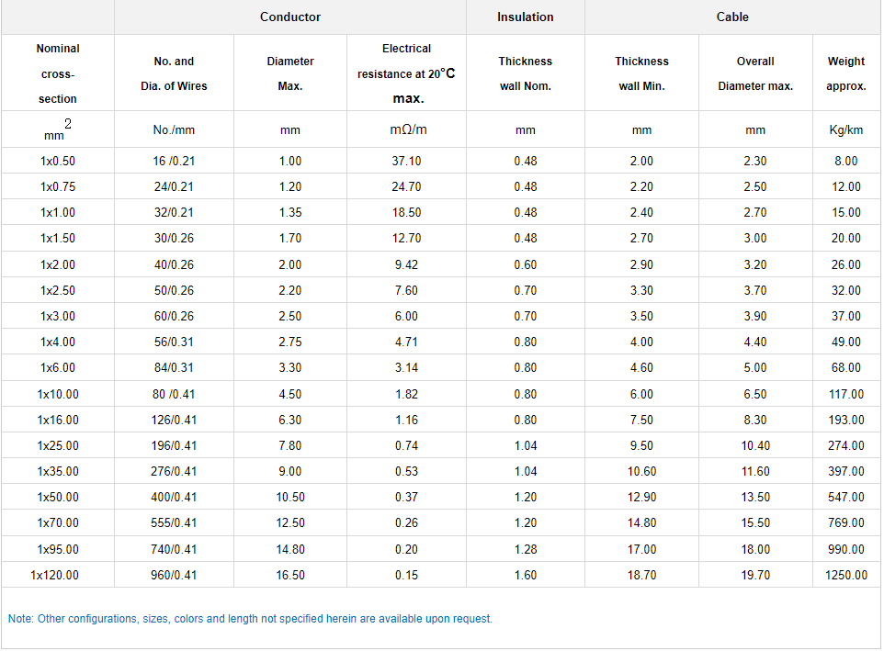Click the Diameter Max. column header
884x651 pixels.
pos(290,73)
